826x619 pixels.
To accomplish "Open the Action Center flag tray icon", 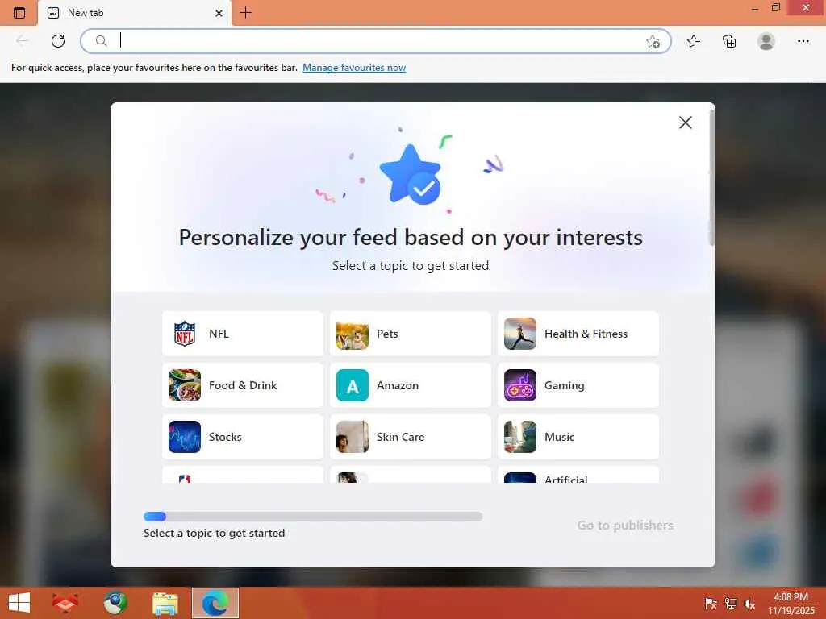I will click(711, 604).
